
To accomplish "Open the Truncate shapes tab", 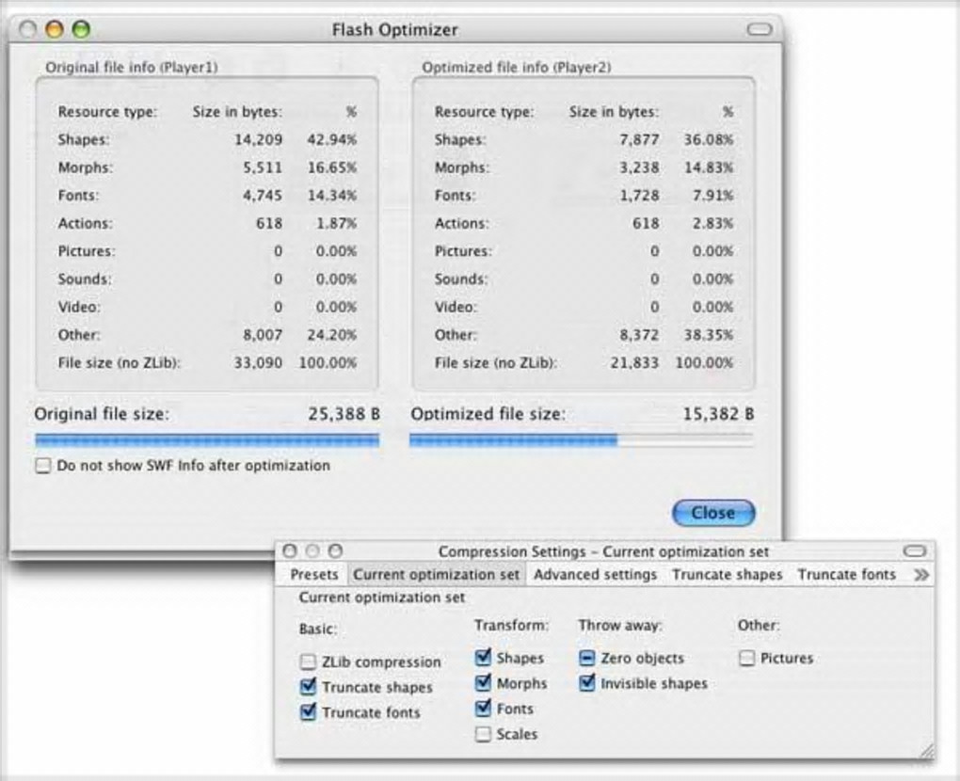I will coord(728,575).
